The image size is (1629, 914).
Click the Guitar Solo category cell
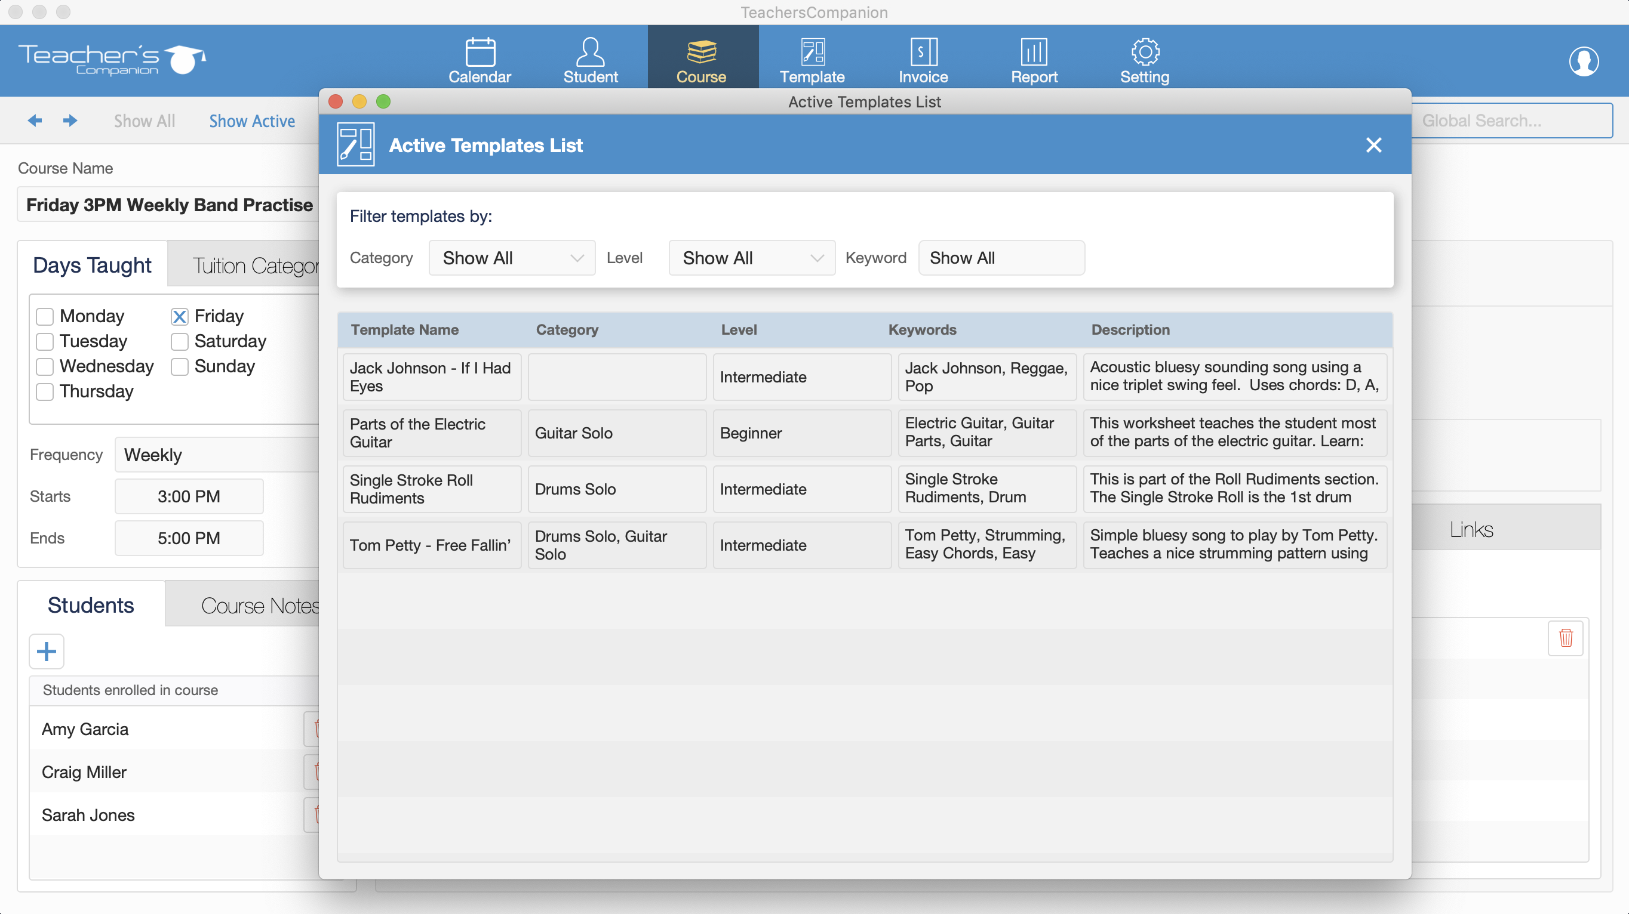pyautogui.click(x=617, y=433)
